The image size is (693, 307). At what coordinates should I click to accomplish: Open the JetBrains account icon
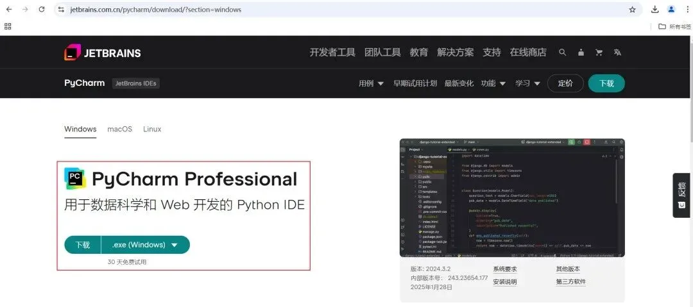click(581, 53)
